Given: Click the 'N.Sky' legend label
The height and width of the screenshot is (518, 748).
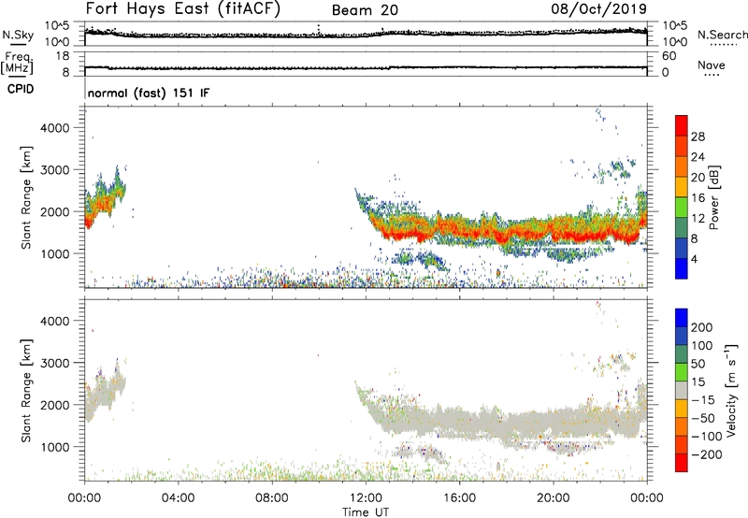Looking at the screenshot, I should point(18,36).
